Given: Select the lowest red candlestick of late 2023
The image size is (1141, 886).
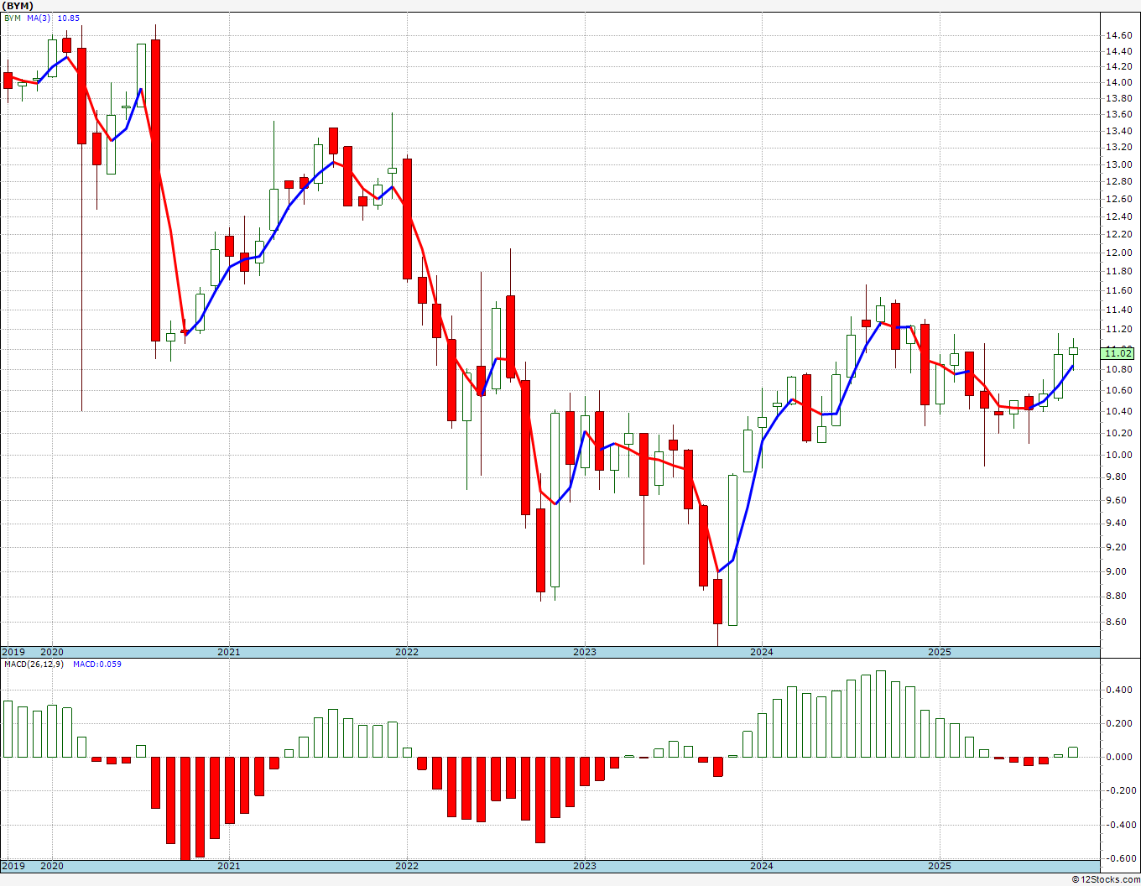Looking at the screenshot, I should [x=717, y=602].
